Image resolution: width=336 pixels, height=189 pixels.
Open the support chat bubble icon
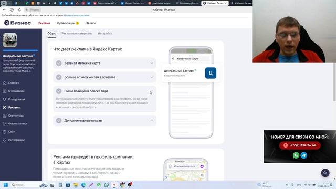[x=325, y=173]
